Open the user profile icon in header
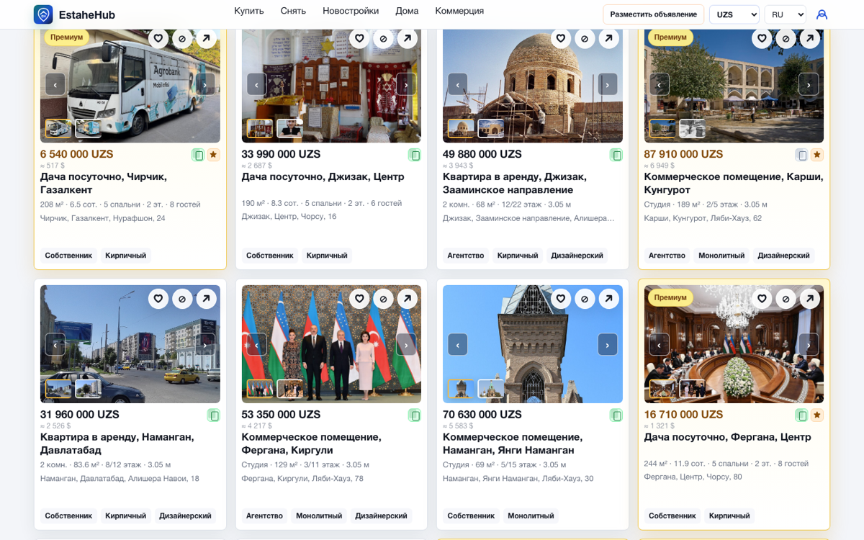 [x=822, y=14]
